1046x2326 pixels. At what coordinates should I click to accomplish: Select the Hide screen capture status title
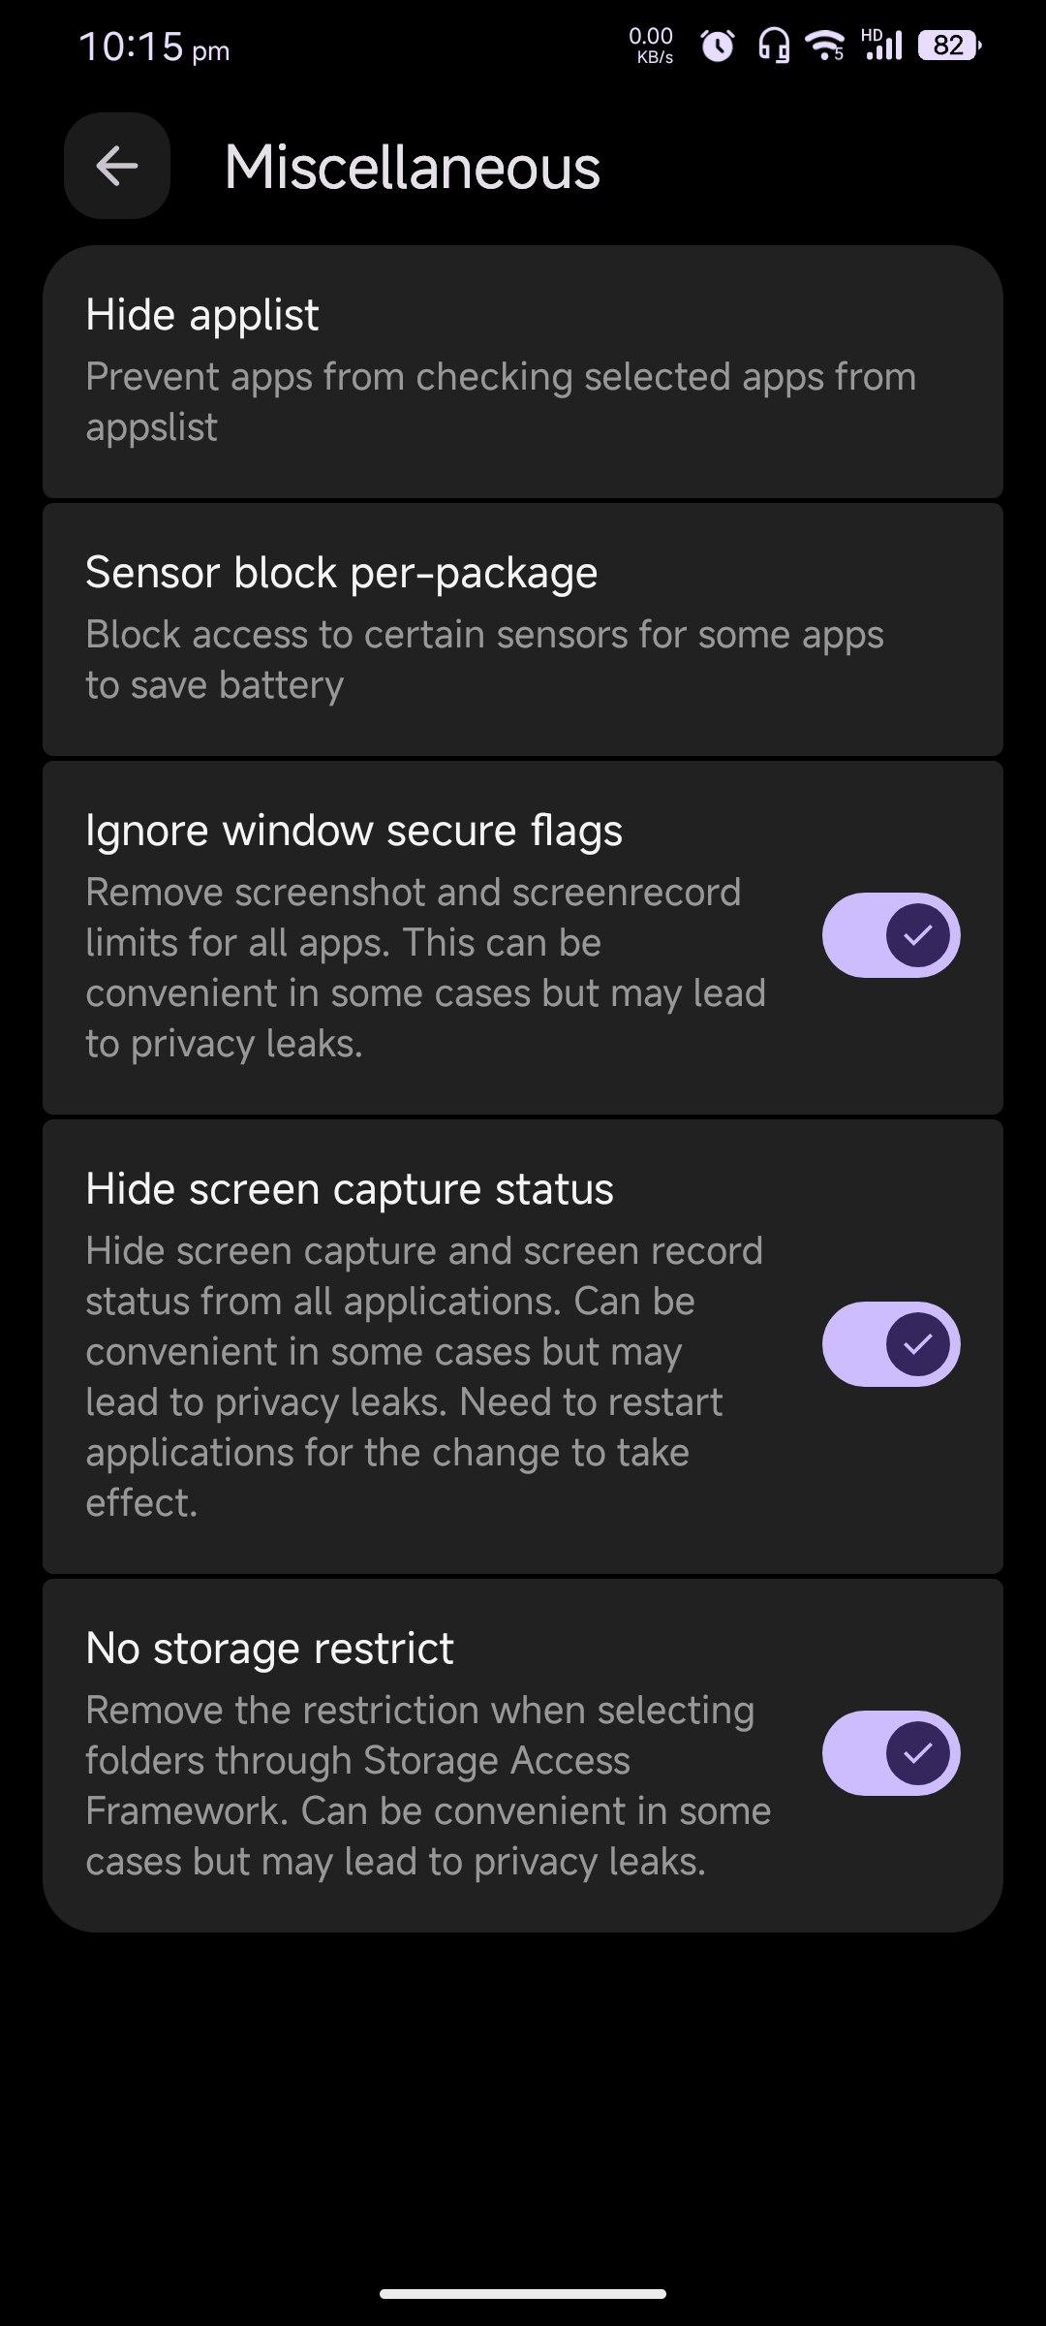(350, 1189)
